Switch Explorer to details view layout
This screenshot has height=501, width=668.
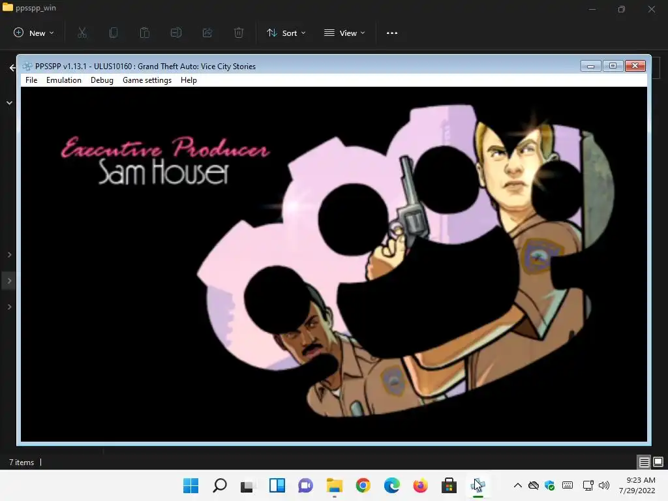pyautogui.click(x=644, y=462)
